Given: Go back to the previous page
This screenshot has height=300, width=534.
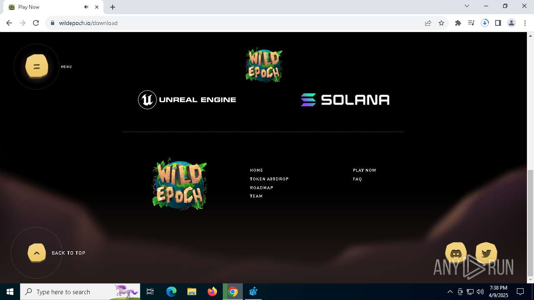Looking at the screenshot, I should (x=9, y=23).
